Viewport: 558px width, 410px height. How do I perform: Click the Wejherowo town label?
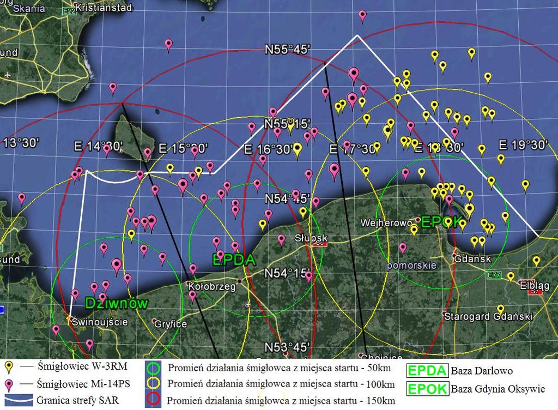point(386,223)
